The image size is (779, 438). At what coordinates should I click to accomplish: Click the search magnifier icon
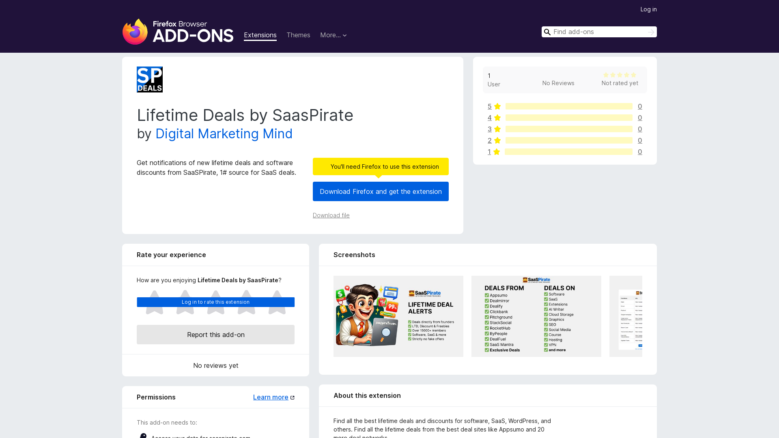coord(547,32)
